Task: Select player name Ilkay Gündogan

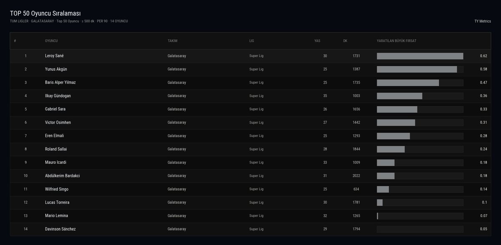Action: [58, 96]
